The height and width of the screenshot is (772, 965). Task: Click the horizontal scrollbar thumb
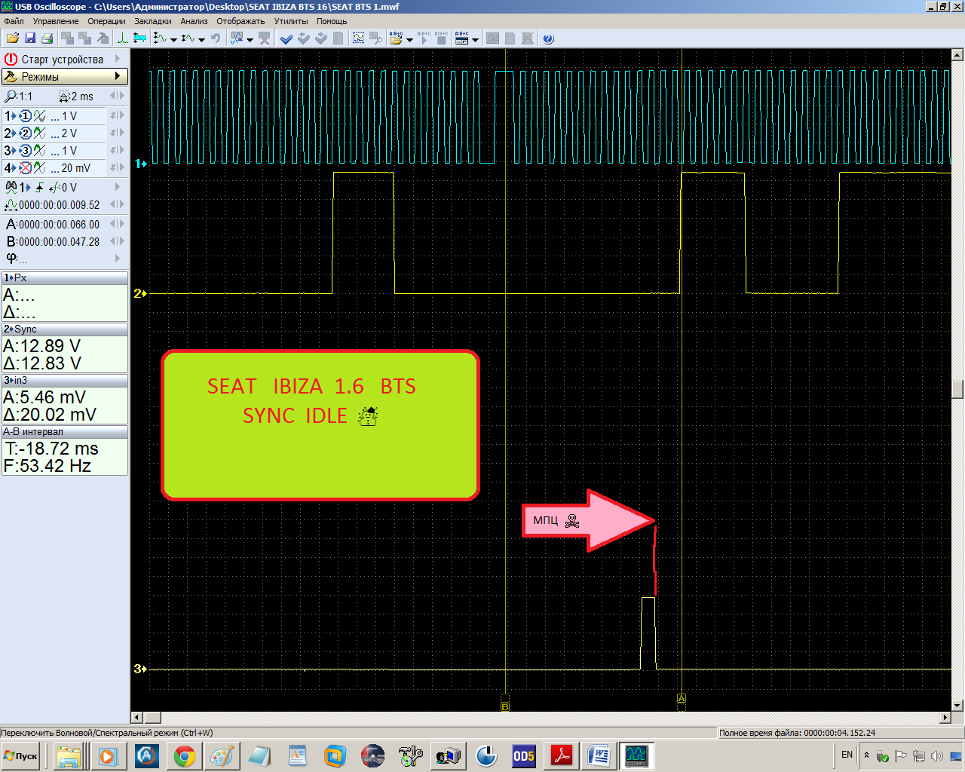click(153, 718)
